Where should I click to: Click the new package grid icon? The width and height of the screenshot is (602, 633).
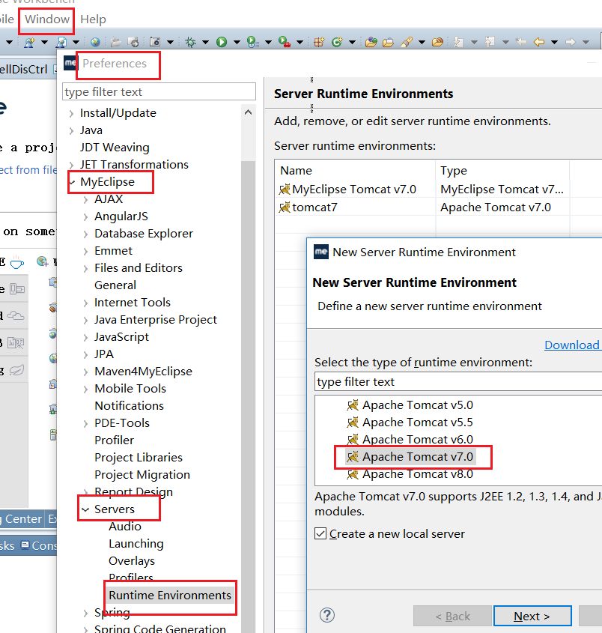(x=319, y=42)
